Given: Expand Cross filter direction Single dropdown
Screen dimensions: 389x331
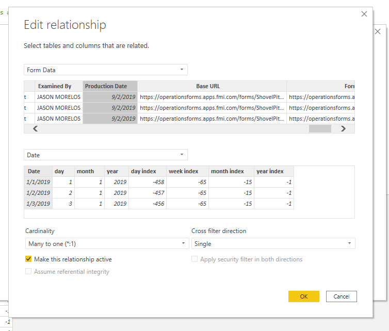Looking at the screenshot, I should 273,243.
